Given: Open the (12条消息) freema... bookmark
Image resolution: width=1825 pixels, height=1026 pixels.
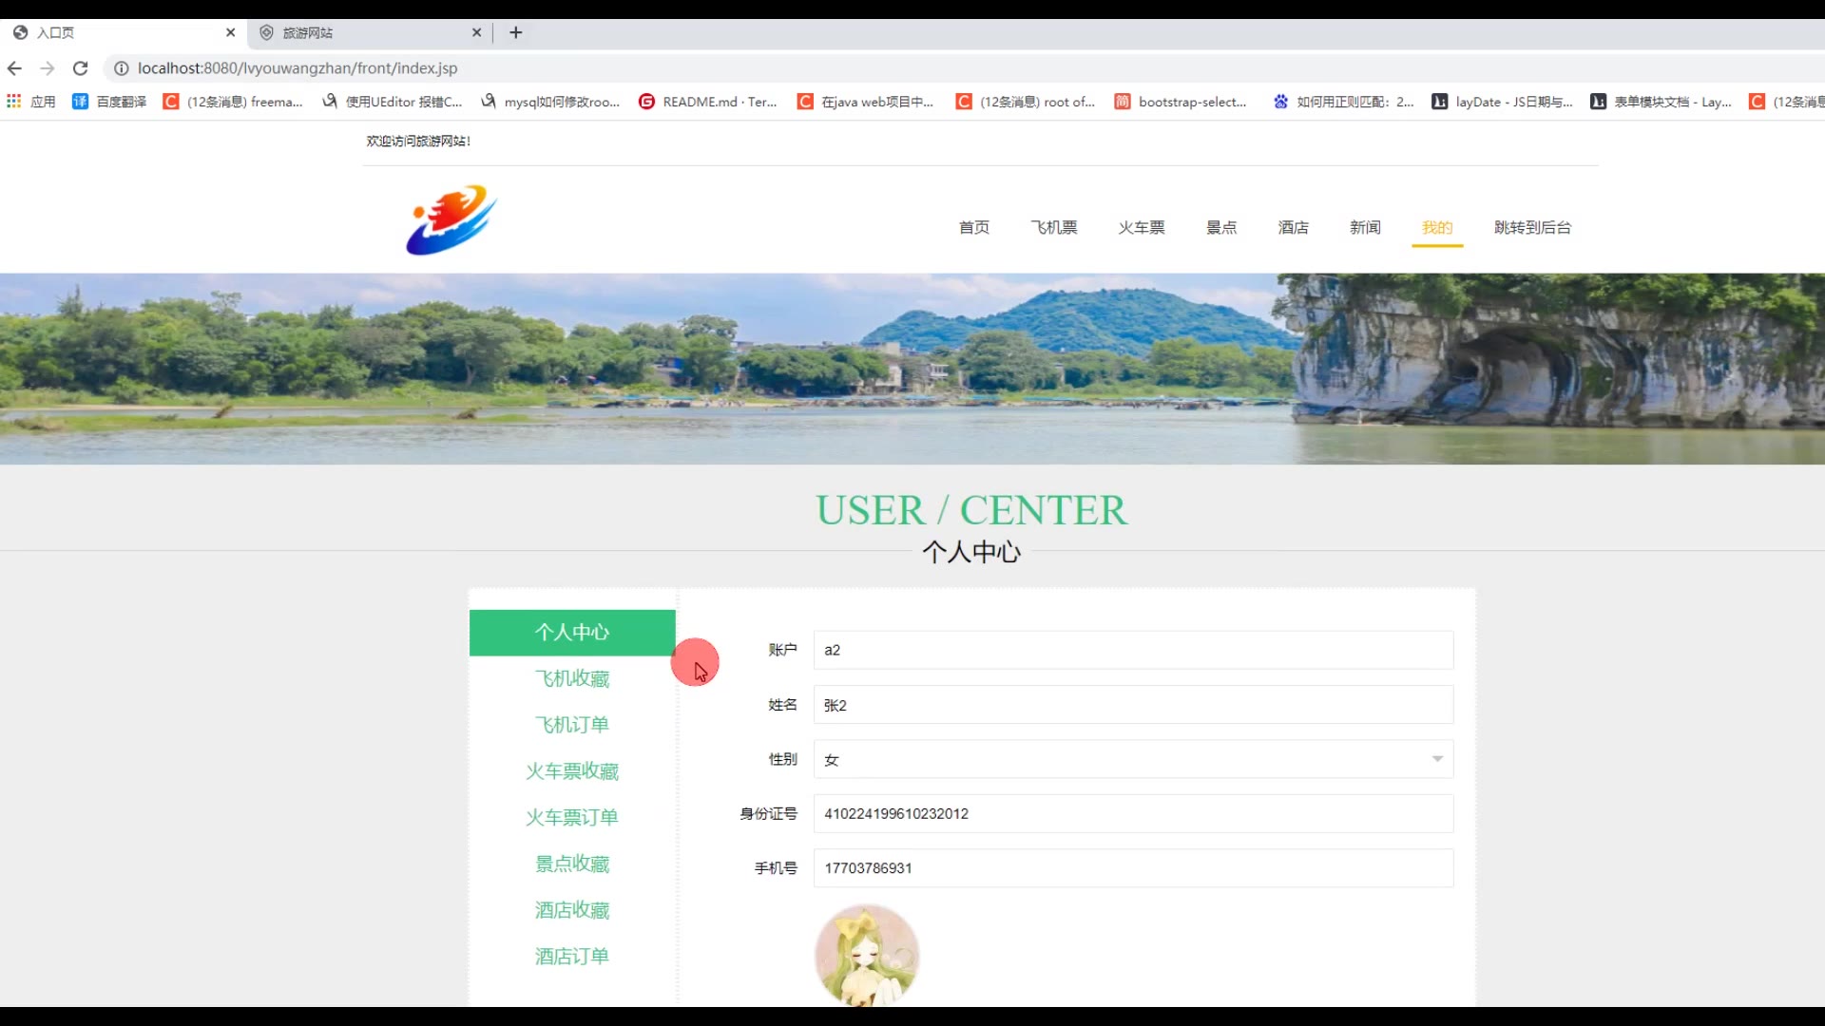Looking at the screenshot, I should click(233, 102).
